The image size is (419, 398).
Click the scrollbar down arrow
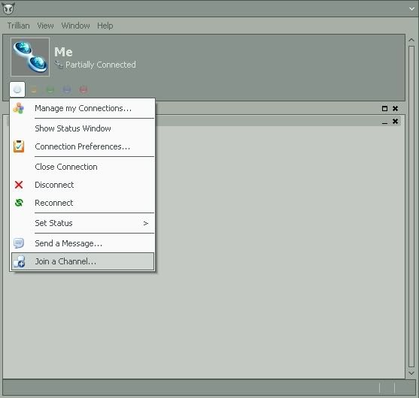pos(411,373)
